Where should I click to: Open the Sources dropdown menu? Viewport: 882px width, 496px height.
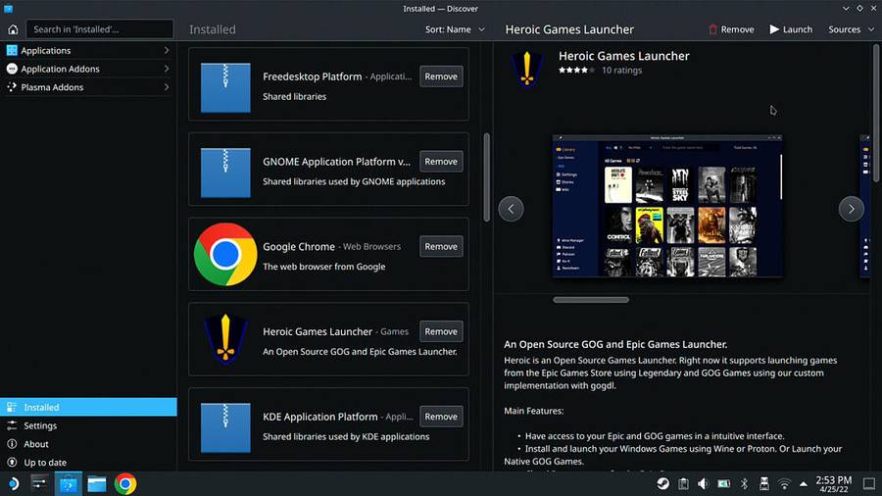pyautogui.click(x=850, y=29)
